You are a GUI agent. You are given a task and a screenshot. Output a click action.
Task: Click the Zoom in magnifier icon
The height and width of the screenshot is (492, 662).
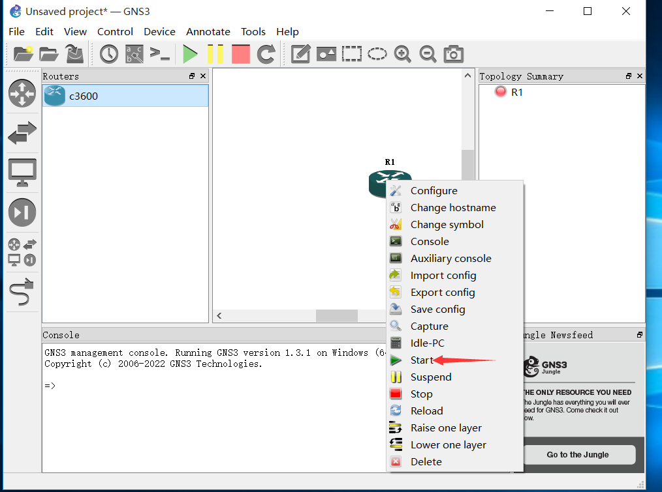click(402, 54)
